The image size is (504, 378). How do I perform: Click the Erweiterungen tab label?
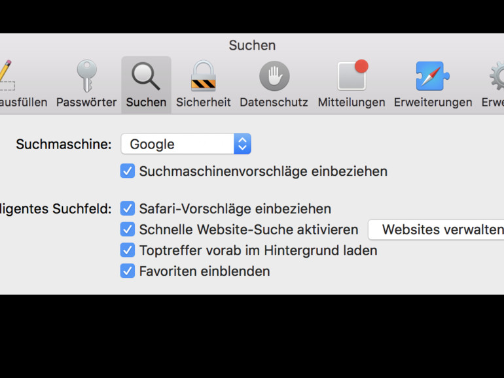433,103
